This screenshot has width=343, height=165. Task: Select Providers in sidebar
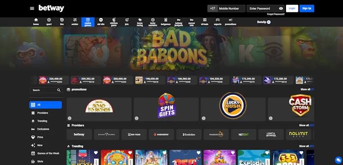click(x=45, y=113)
